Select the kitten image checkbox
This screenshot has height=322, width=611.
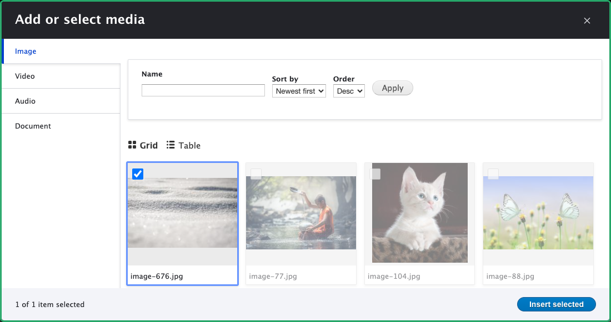pyautogui.click(x=375, y=174)
